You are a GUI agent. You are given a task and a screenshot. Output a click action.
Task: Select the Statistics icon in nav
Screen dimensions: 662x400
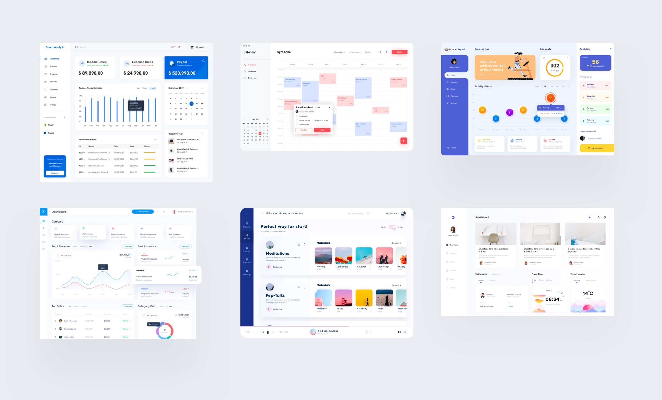[x=45, y=66]
